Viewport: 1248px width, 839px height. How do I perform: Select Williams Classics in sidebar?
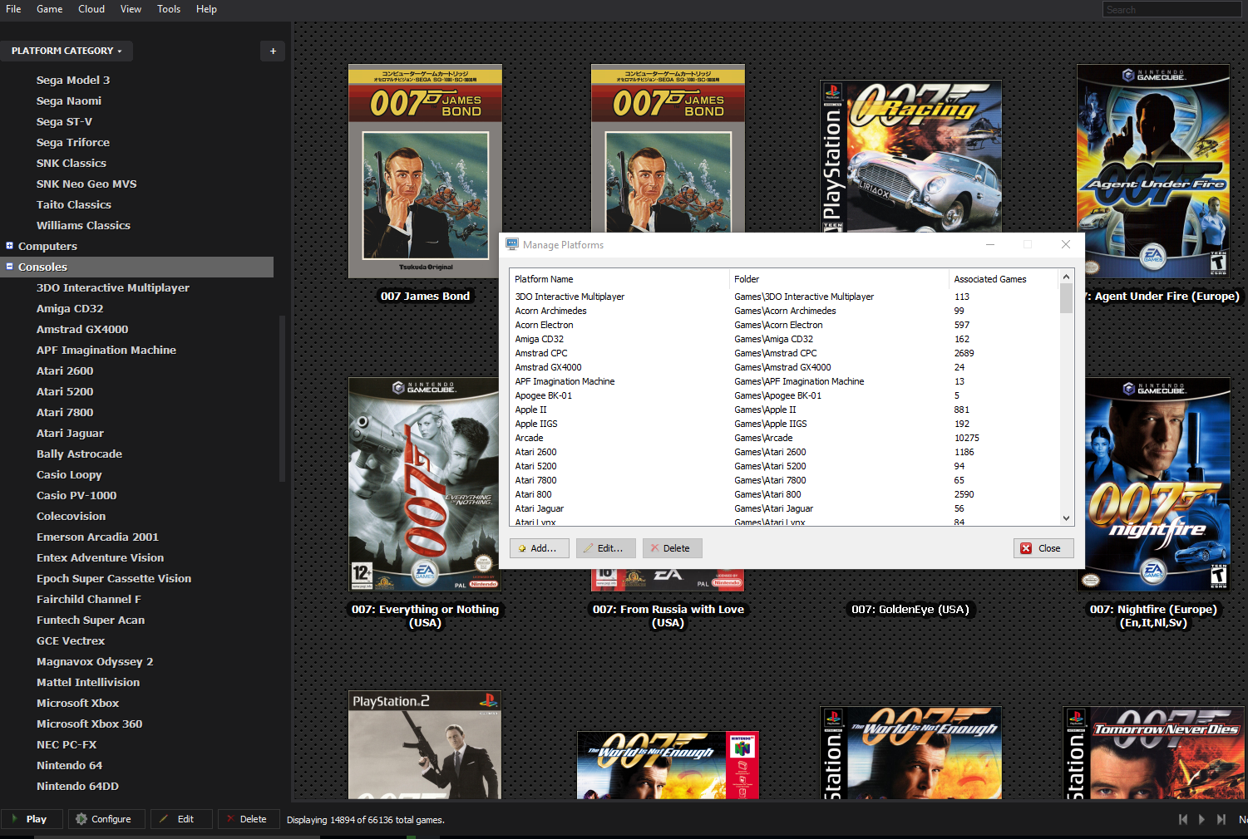point(83,225)
